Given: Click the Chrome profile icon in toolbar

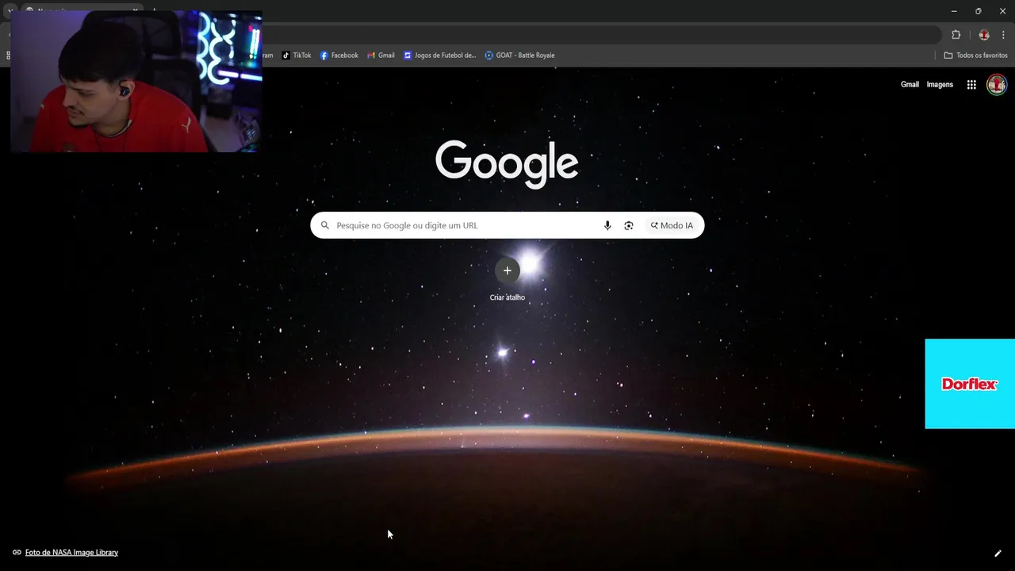Looking at the screenshot, I should point(984,35).
